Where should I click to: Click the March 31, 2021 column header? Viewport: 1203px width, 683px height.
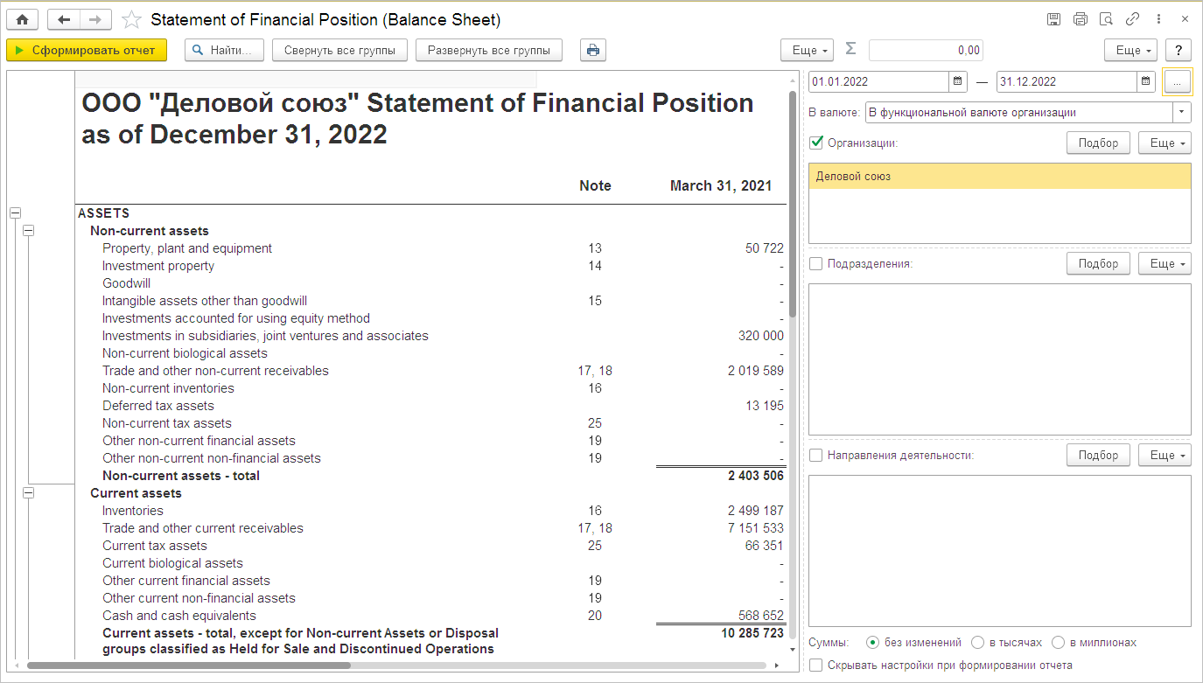(x=721, y=185)
